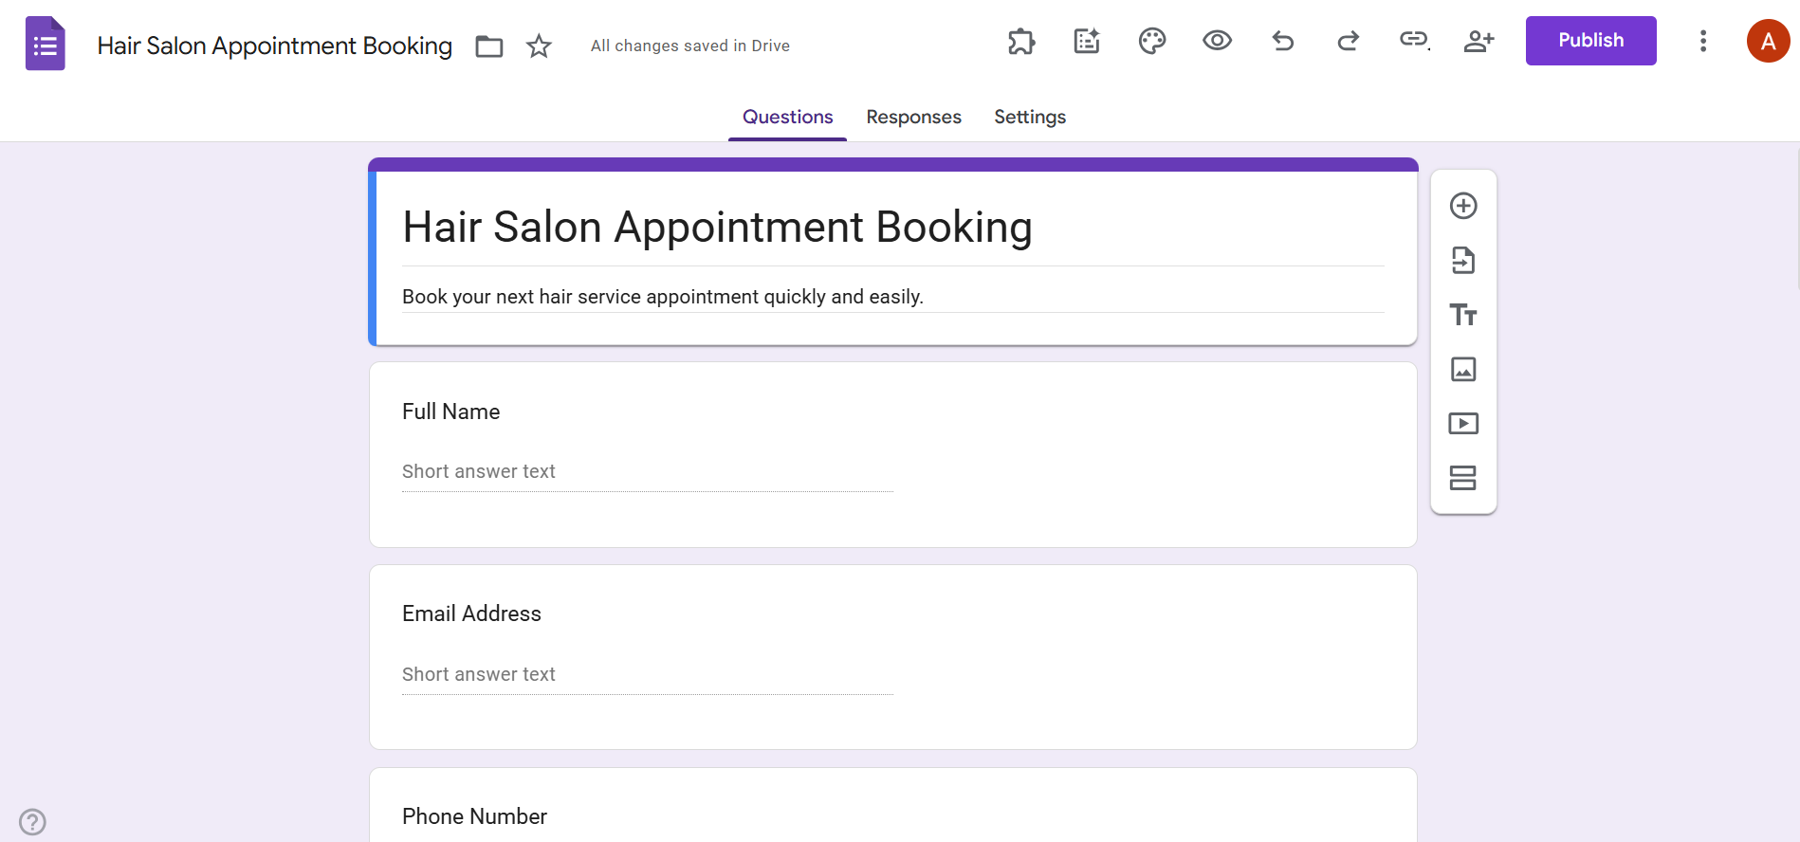Star this form
Viewport: 1800px width, 842px height.
pyautogui.click(x=539, y=46)
